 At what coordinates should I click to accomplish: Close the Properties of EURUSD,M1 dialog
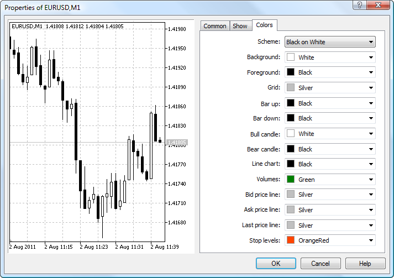click(x=378, y=5)
